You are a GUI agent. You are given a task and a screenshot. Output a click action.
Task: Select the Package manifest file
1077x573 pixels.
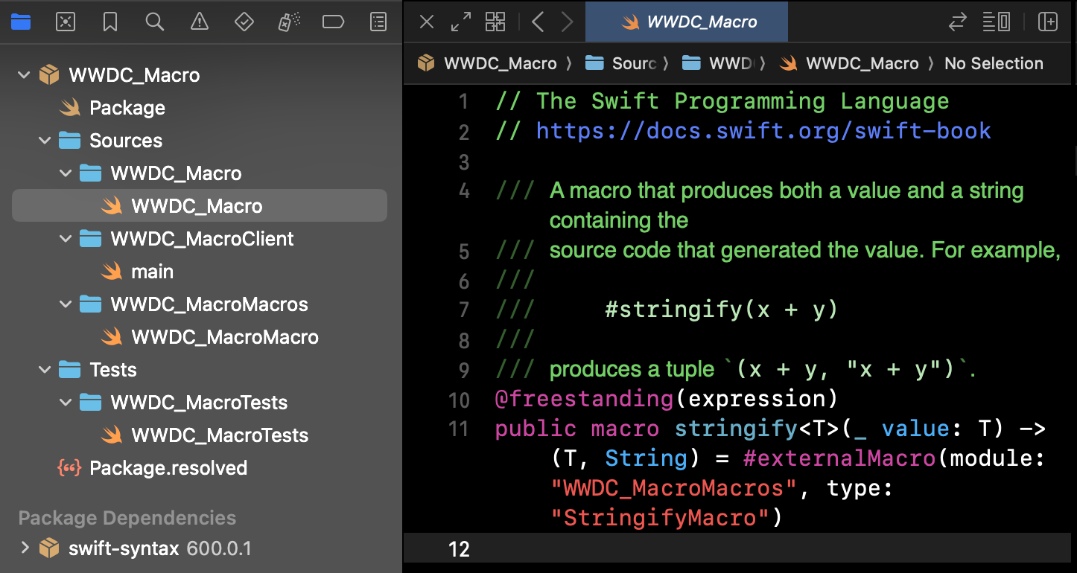(x=200, y=108)
